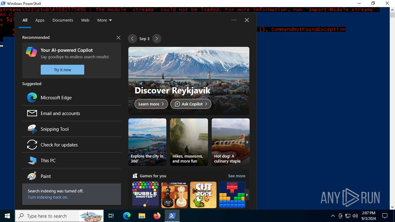The height and width of the screenshot is (222, 395).
Task: Open Task View on the taskbar
Action: point(111,216)
